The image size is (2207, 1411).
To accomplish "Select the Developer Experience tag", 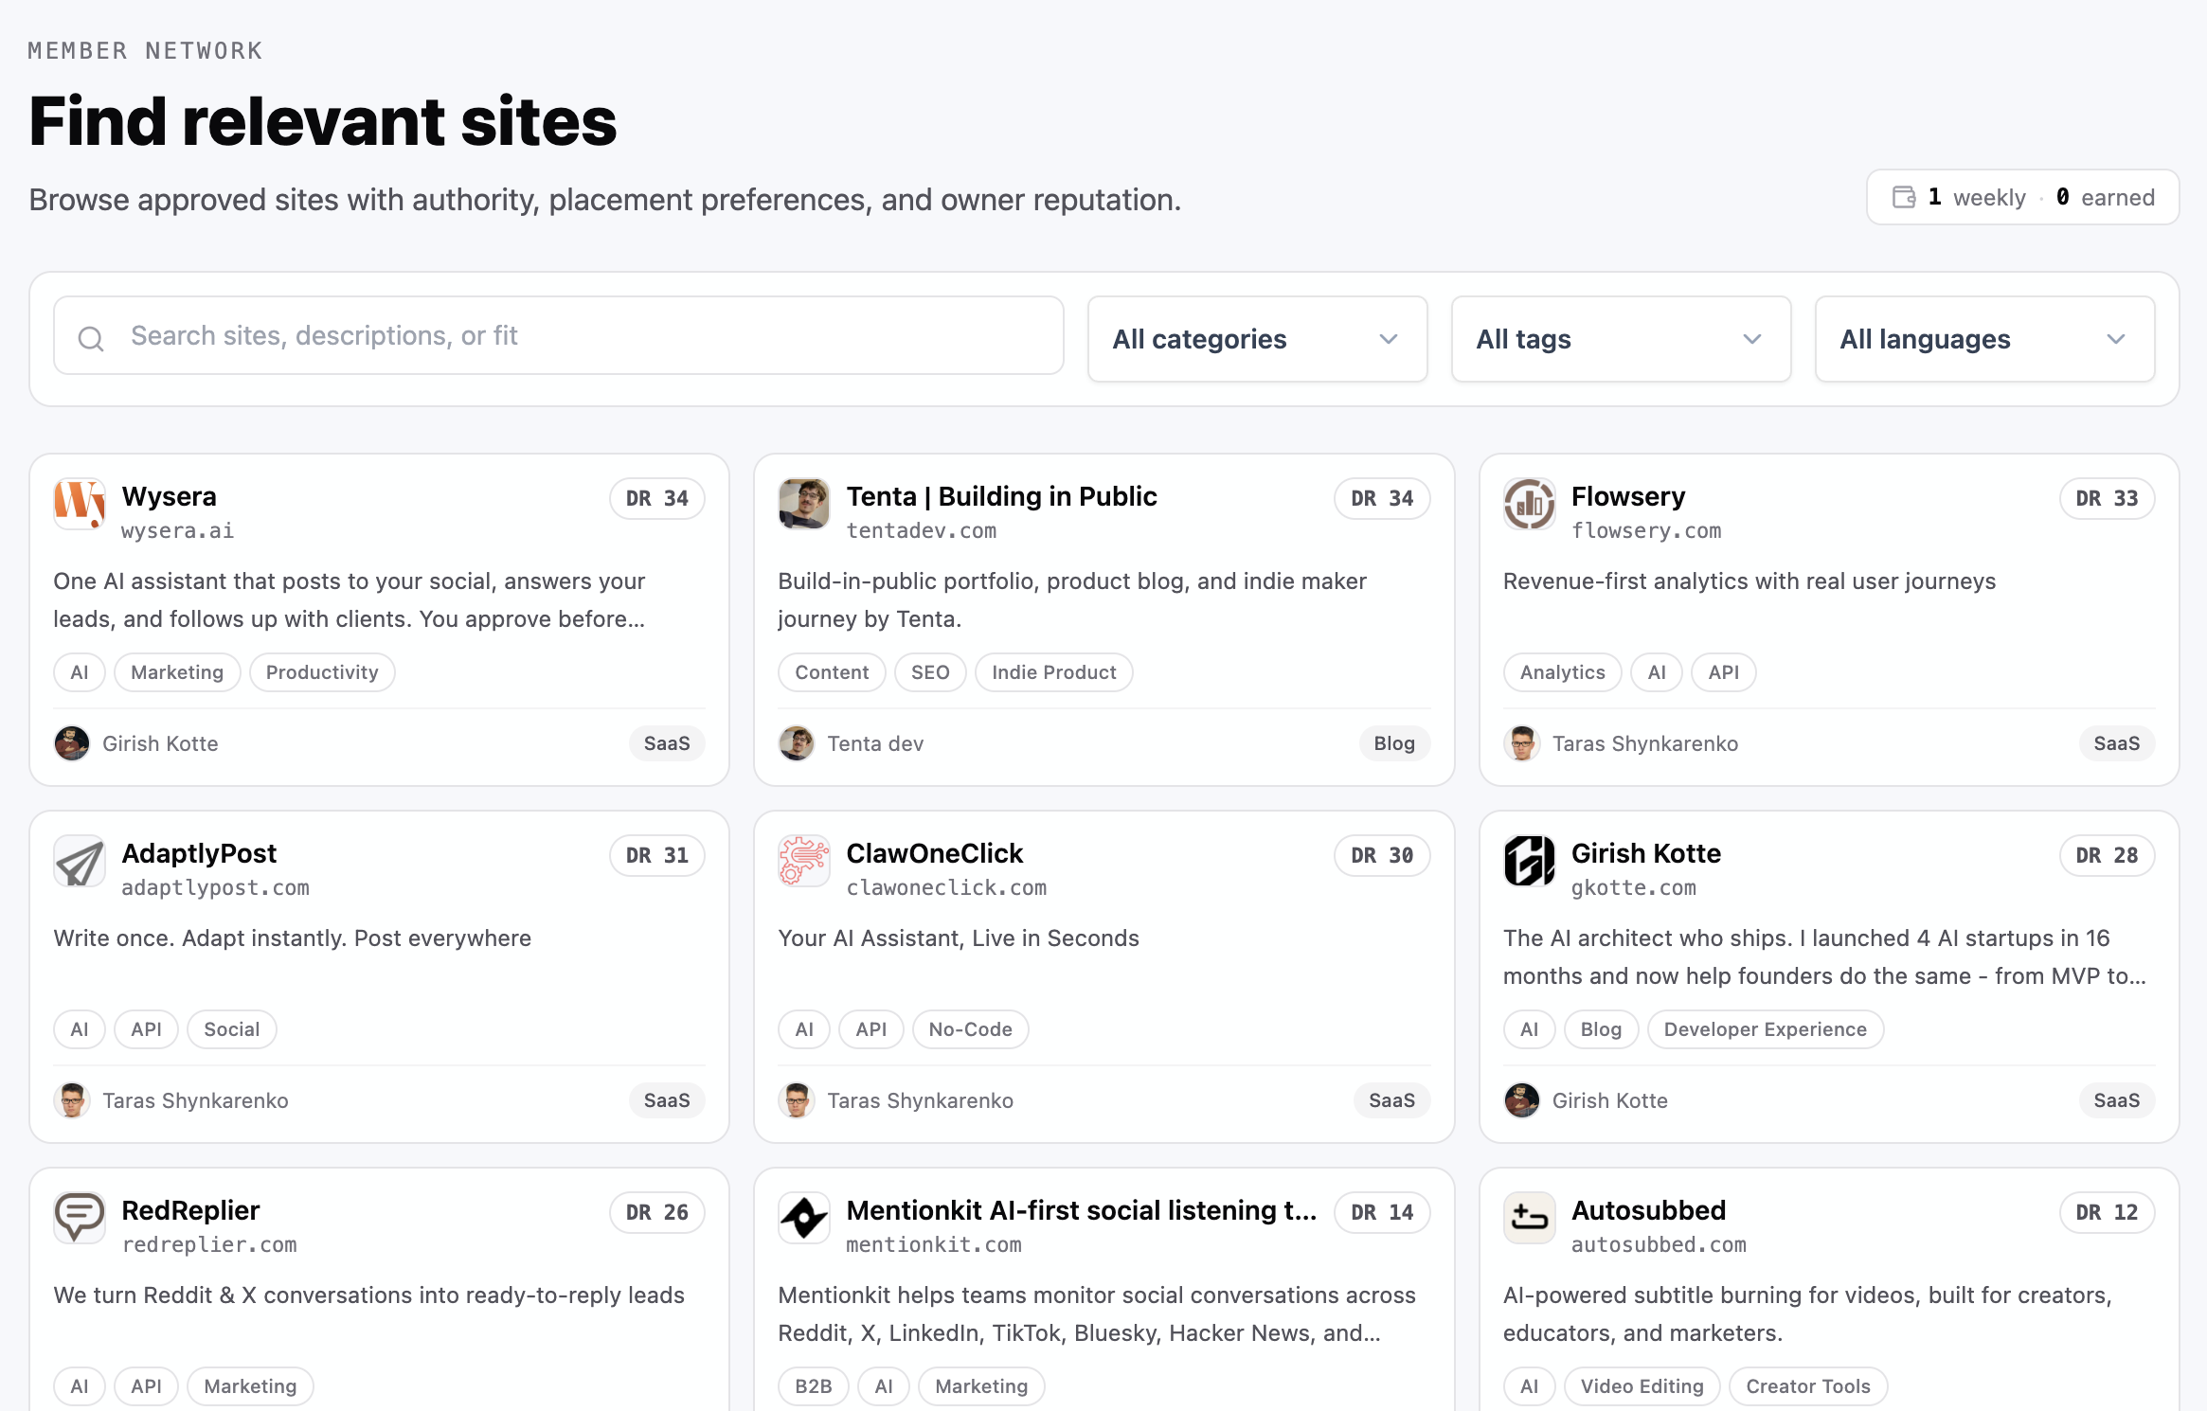I will [x=1765, y=1029].
